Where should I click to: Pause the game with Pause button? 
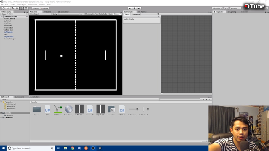[134, 8]
